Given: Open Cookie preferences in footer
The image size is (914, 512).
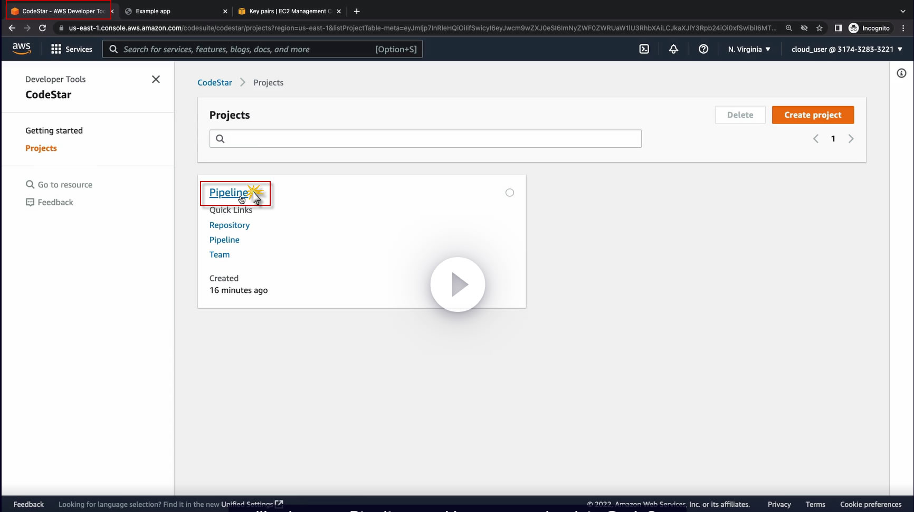Looking at the screenshot, I should (x=871, y=504).
